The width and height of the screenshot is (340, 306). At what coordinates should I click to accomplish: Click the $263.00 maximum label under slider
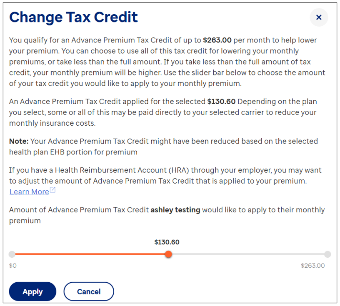312,266
